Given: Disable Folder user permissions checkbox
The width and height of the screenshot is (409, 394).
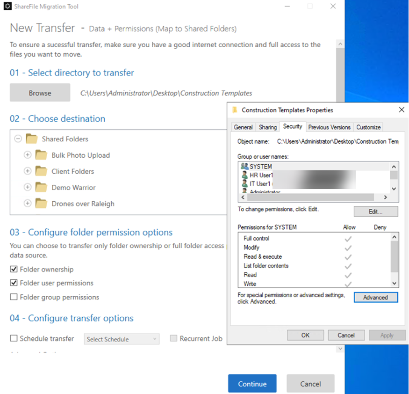Looking at the screenshot, I should click(x=14, y=283).
